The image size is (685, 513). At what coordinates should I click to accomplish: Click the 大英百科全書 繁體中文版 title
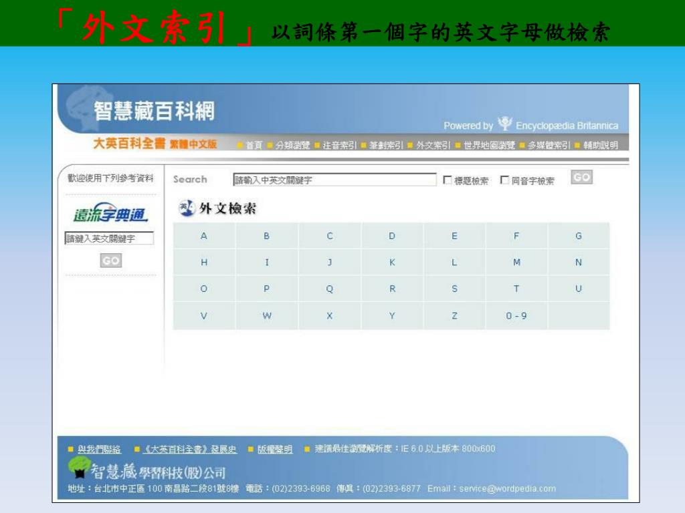155,144
